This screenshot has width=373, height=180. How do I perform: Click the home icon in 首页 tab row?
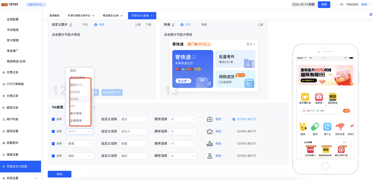pos(210,119)
